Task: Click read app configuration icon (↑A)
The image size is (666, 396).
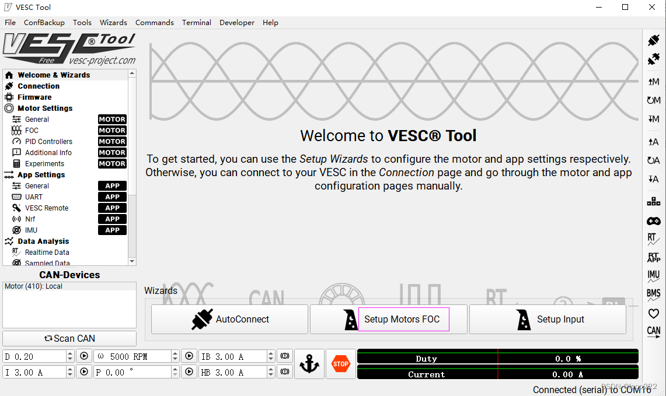Action: (653, 142)
